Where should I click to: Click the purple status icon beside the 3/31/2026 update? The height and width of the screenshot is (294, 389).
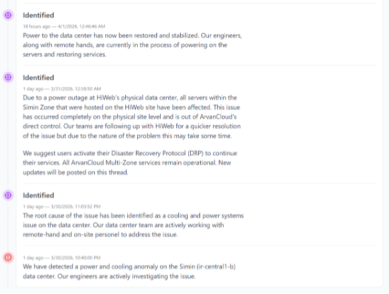pyautogui.click(x=8, y=78)
